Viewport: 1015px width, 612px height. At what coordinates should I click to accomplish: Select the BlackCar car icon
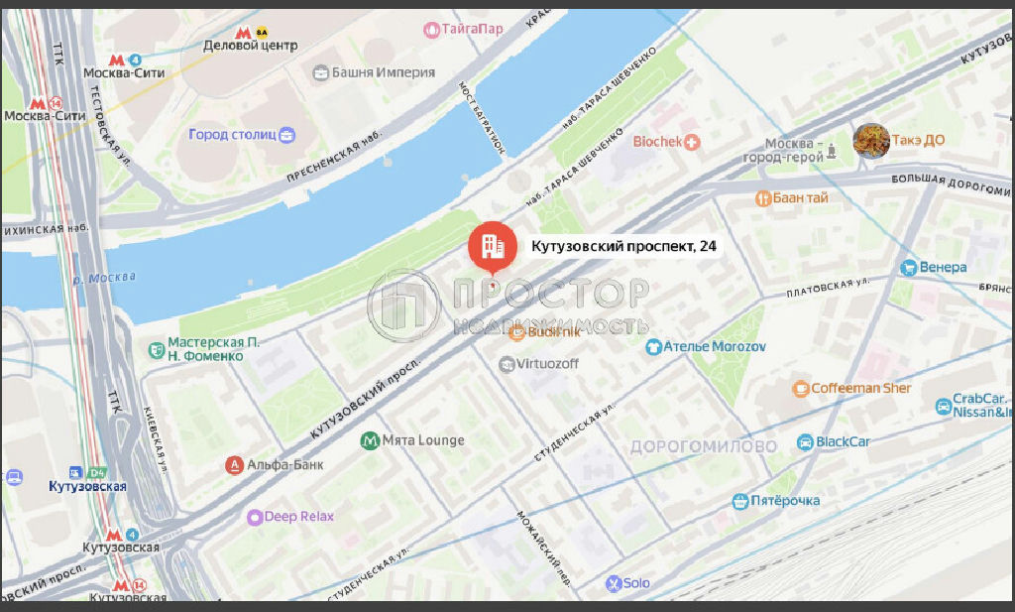tap(805, 442)
